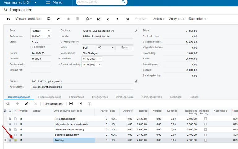Check Handmatige korting for Projectbegeleiding row

(x=205, y=119)
